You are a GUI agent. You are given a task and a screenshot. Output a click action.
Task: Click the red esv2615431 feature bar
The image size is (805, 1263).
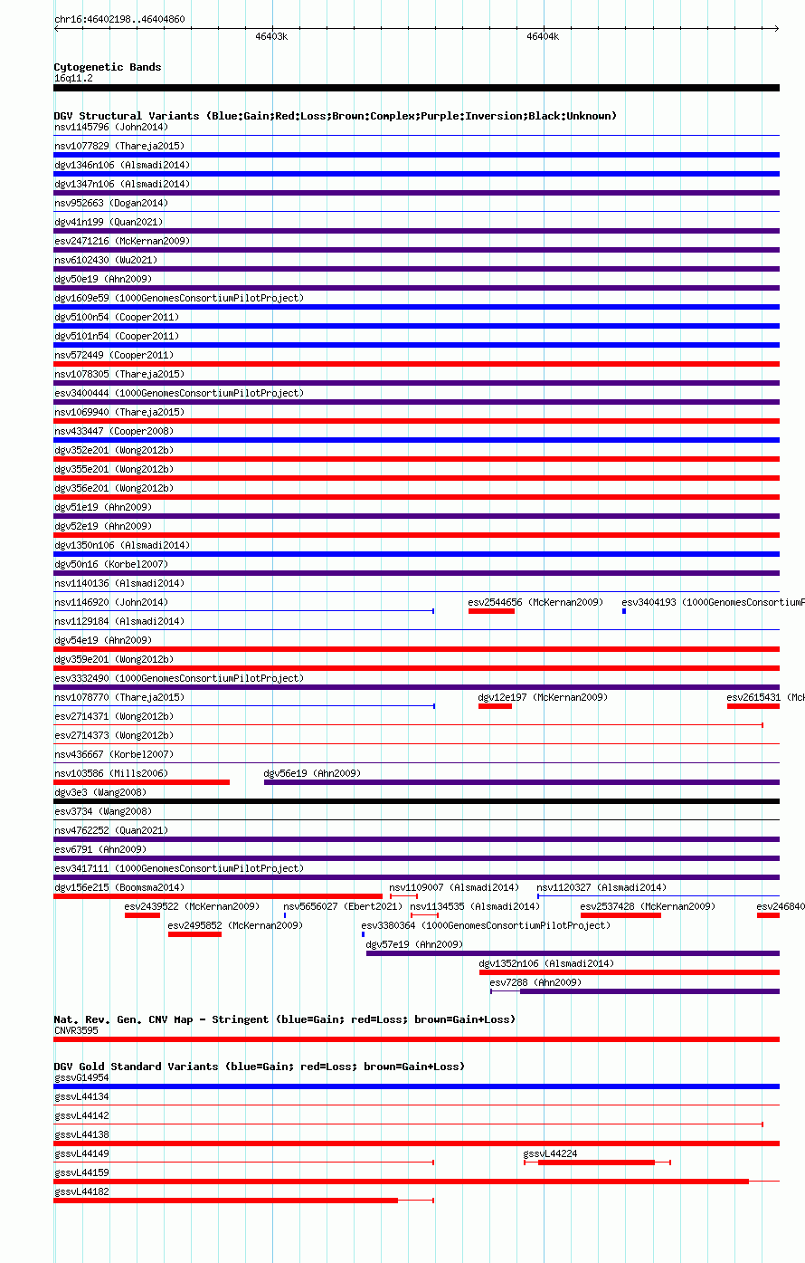click(x=753, y=706)
